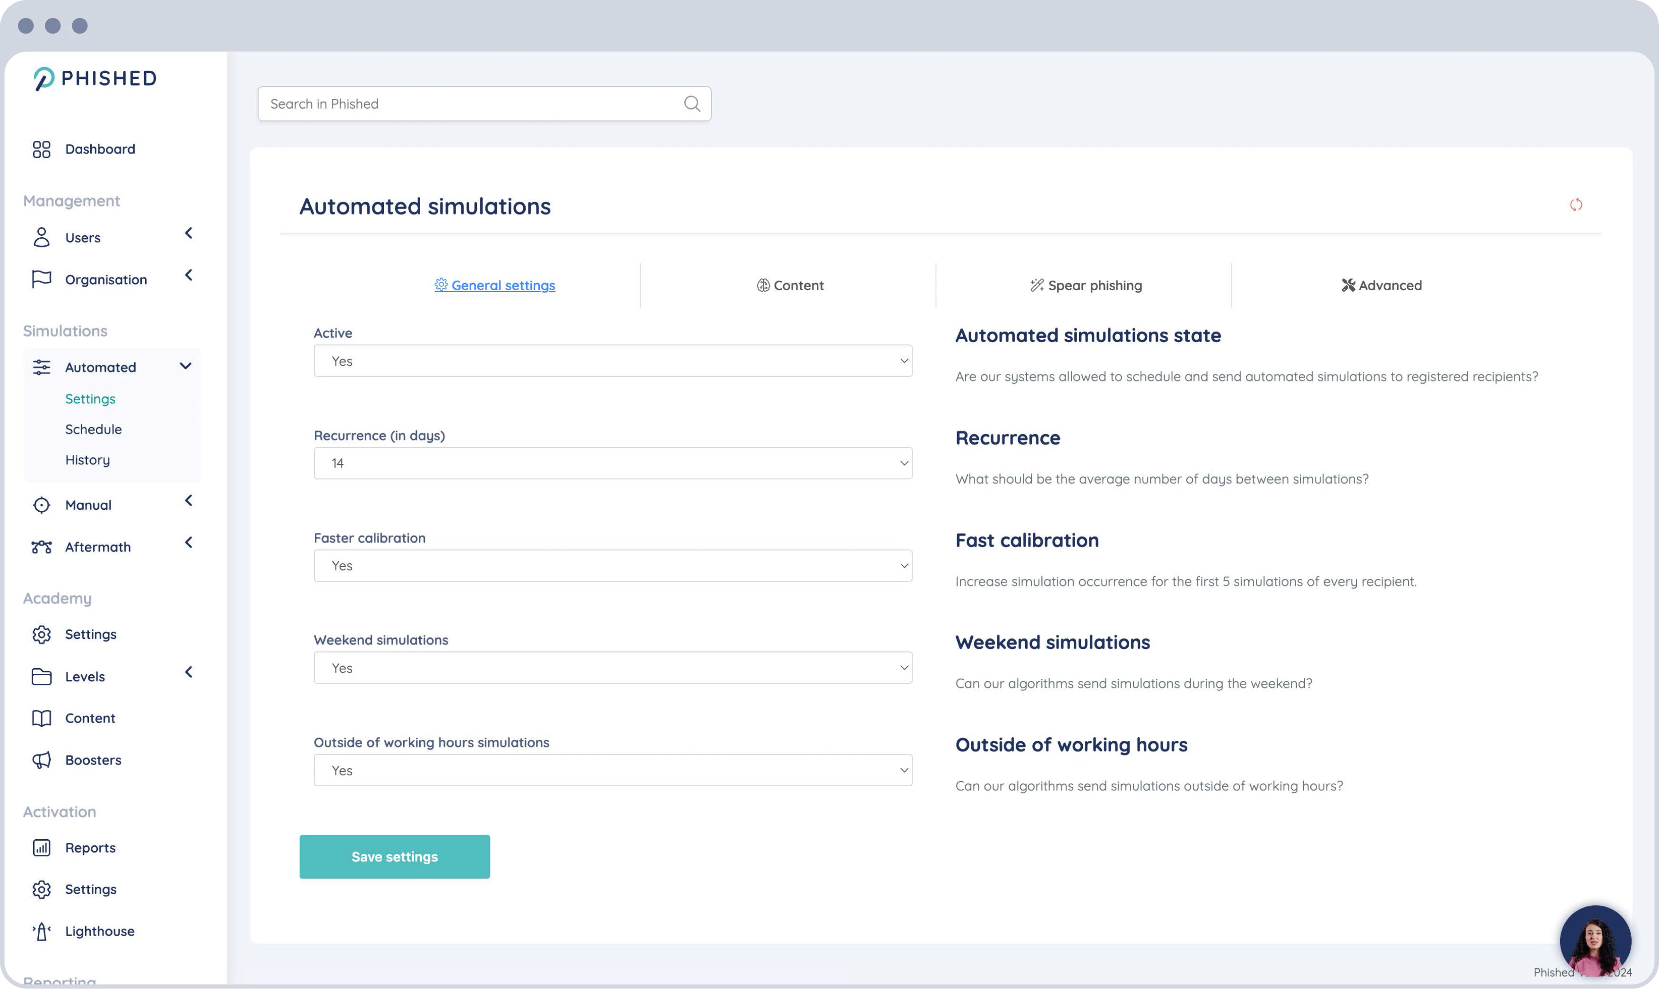Expand the Manual simulations section

189,500
